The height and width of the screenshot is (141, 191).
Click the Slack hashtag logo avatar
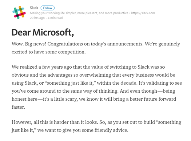click(19, 12)
